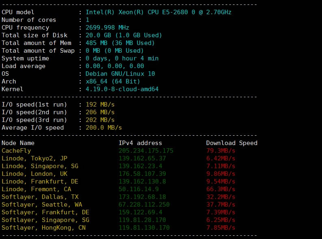322x239 pixels.
Task: Click the OS value Debian GNU/Linux 10
Action: click(x=120, y=74)
